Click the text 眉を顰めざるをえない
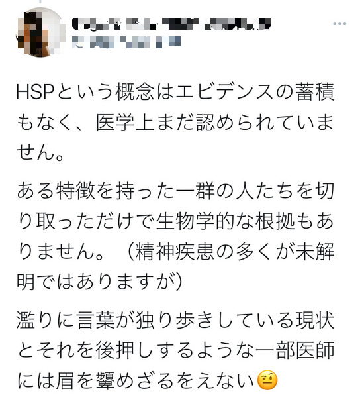The height and width of the screenshot is (414, 364). [x=155, y=380]
